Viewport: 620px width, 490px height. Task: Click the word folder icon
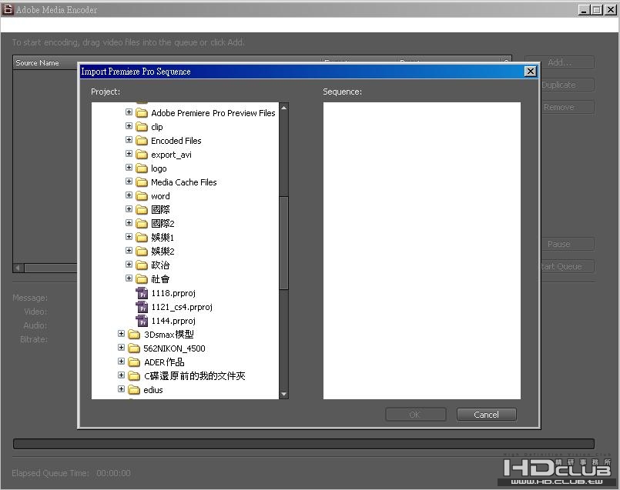pyautogui.click(x=142, y=196)
